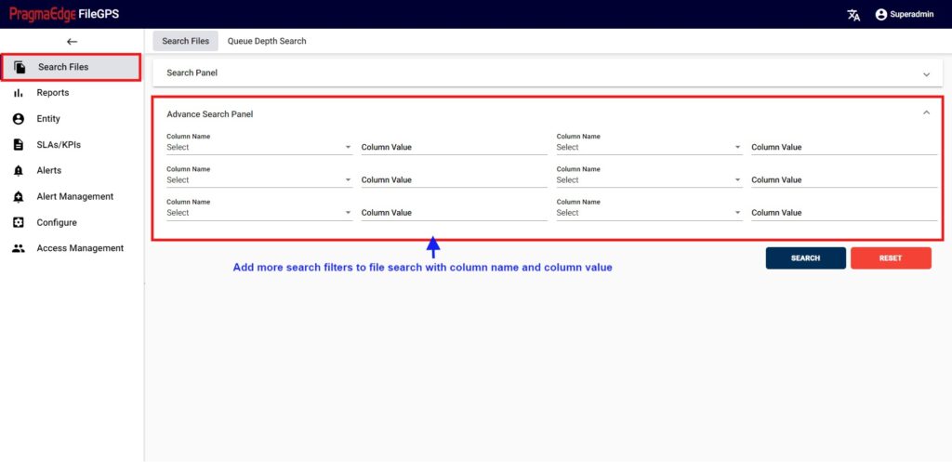Click the Alerts bell icon
952x462 pixels.
coord(19,171)
